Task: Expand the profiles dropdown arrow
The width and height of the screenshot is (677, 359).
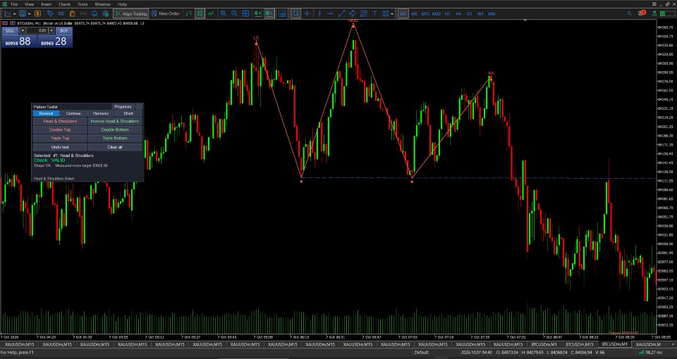Action: pyautogui.click(x=29, y=14)
